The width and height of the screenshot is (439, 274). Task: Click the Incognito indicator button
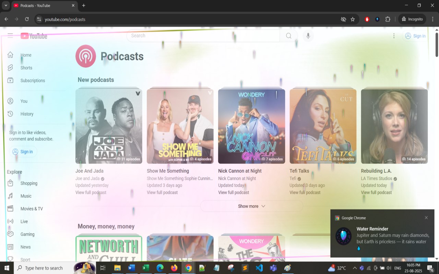pyautogui.click(x=412, y=19)
